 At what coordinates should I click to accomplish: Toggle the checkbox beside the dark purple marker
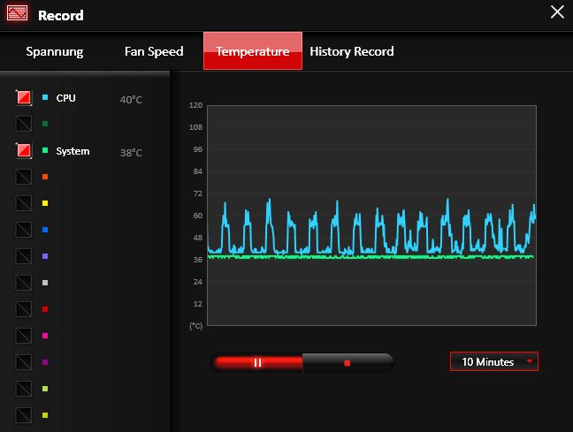(24, 362)
